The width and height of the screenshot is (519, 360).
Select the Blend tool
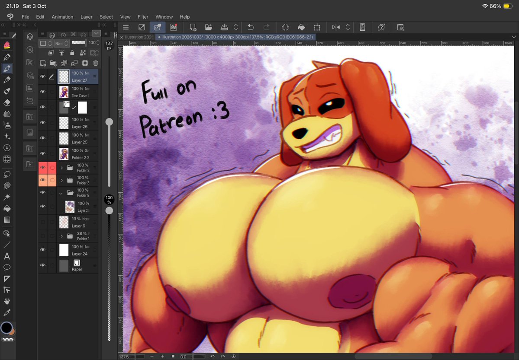pyautogui.click(x=7, y=114)
